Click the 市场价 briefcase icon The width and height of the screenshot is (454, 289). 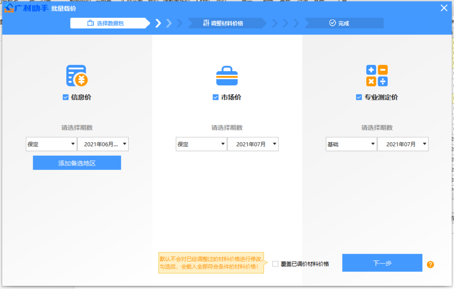click(227, 76)
